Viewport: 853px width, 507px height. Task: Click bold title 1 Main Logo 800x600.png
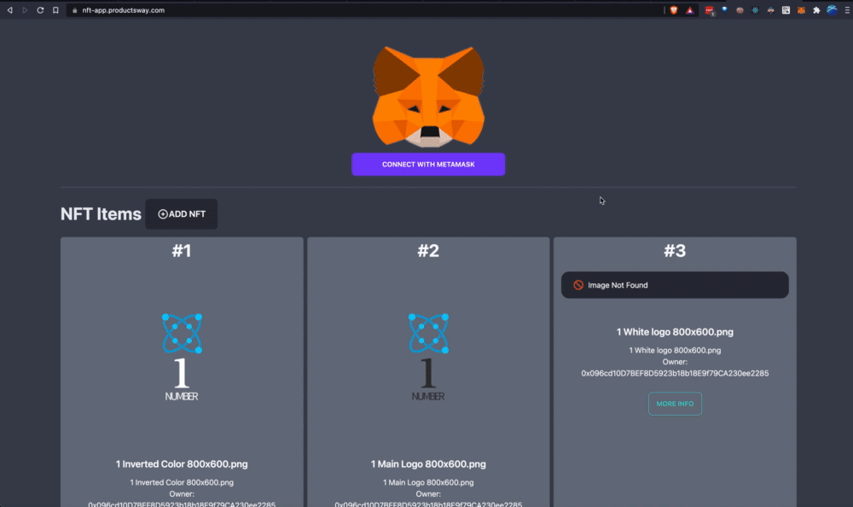pyautogui.click(x=428, y=464)
